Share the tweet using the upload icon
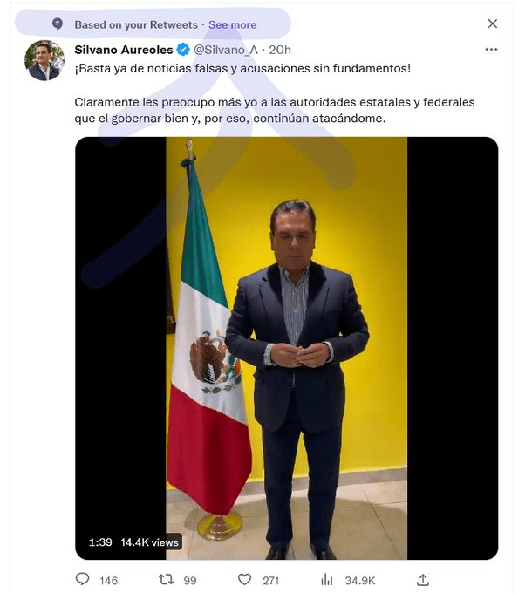 (x=423, y=579)
